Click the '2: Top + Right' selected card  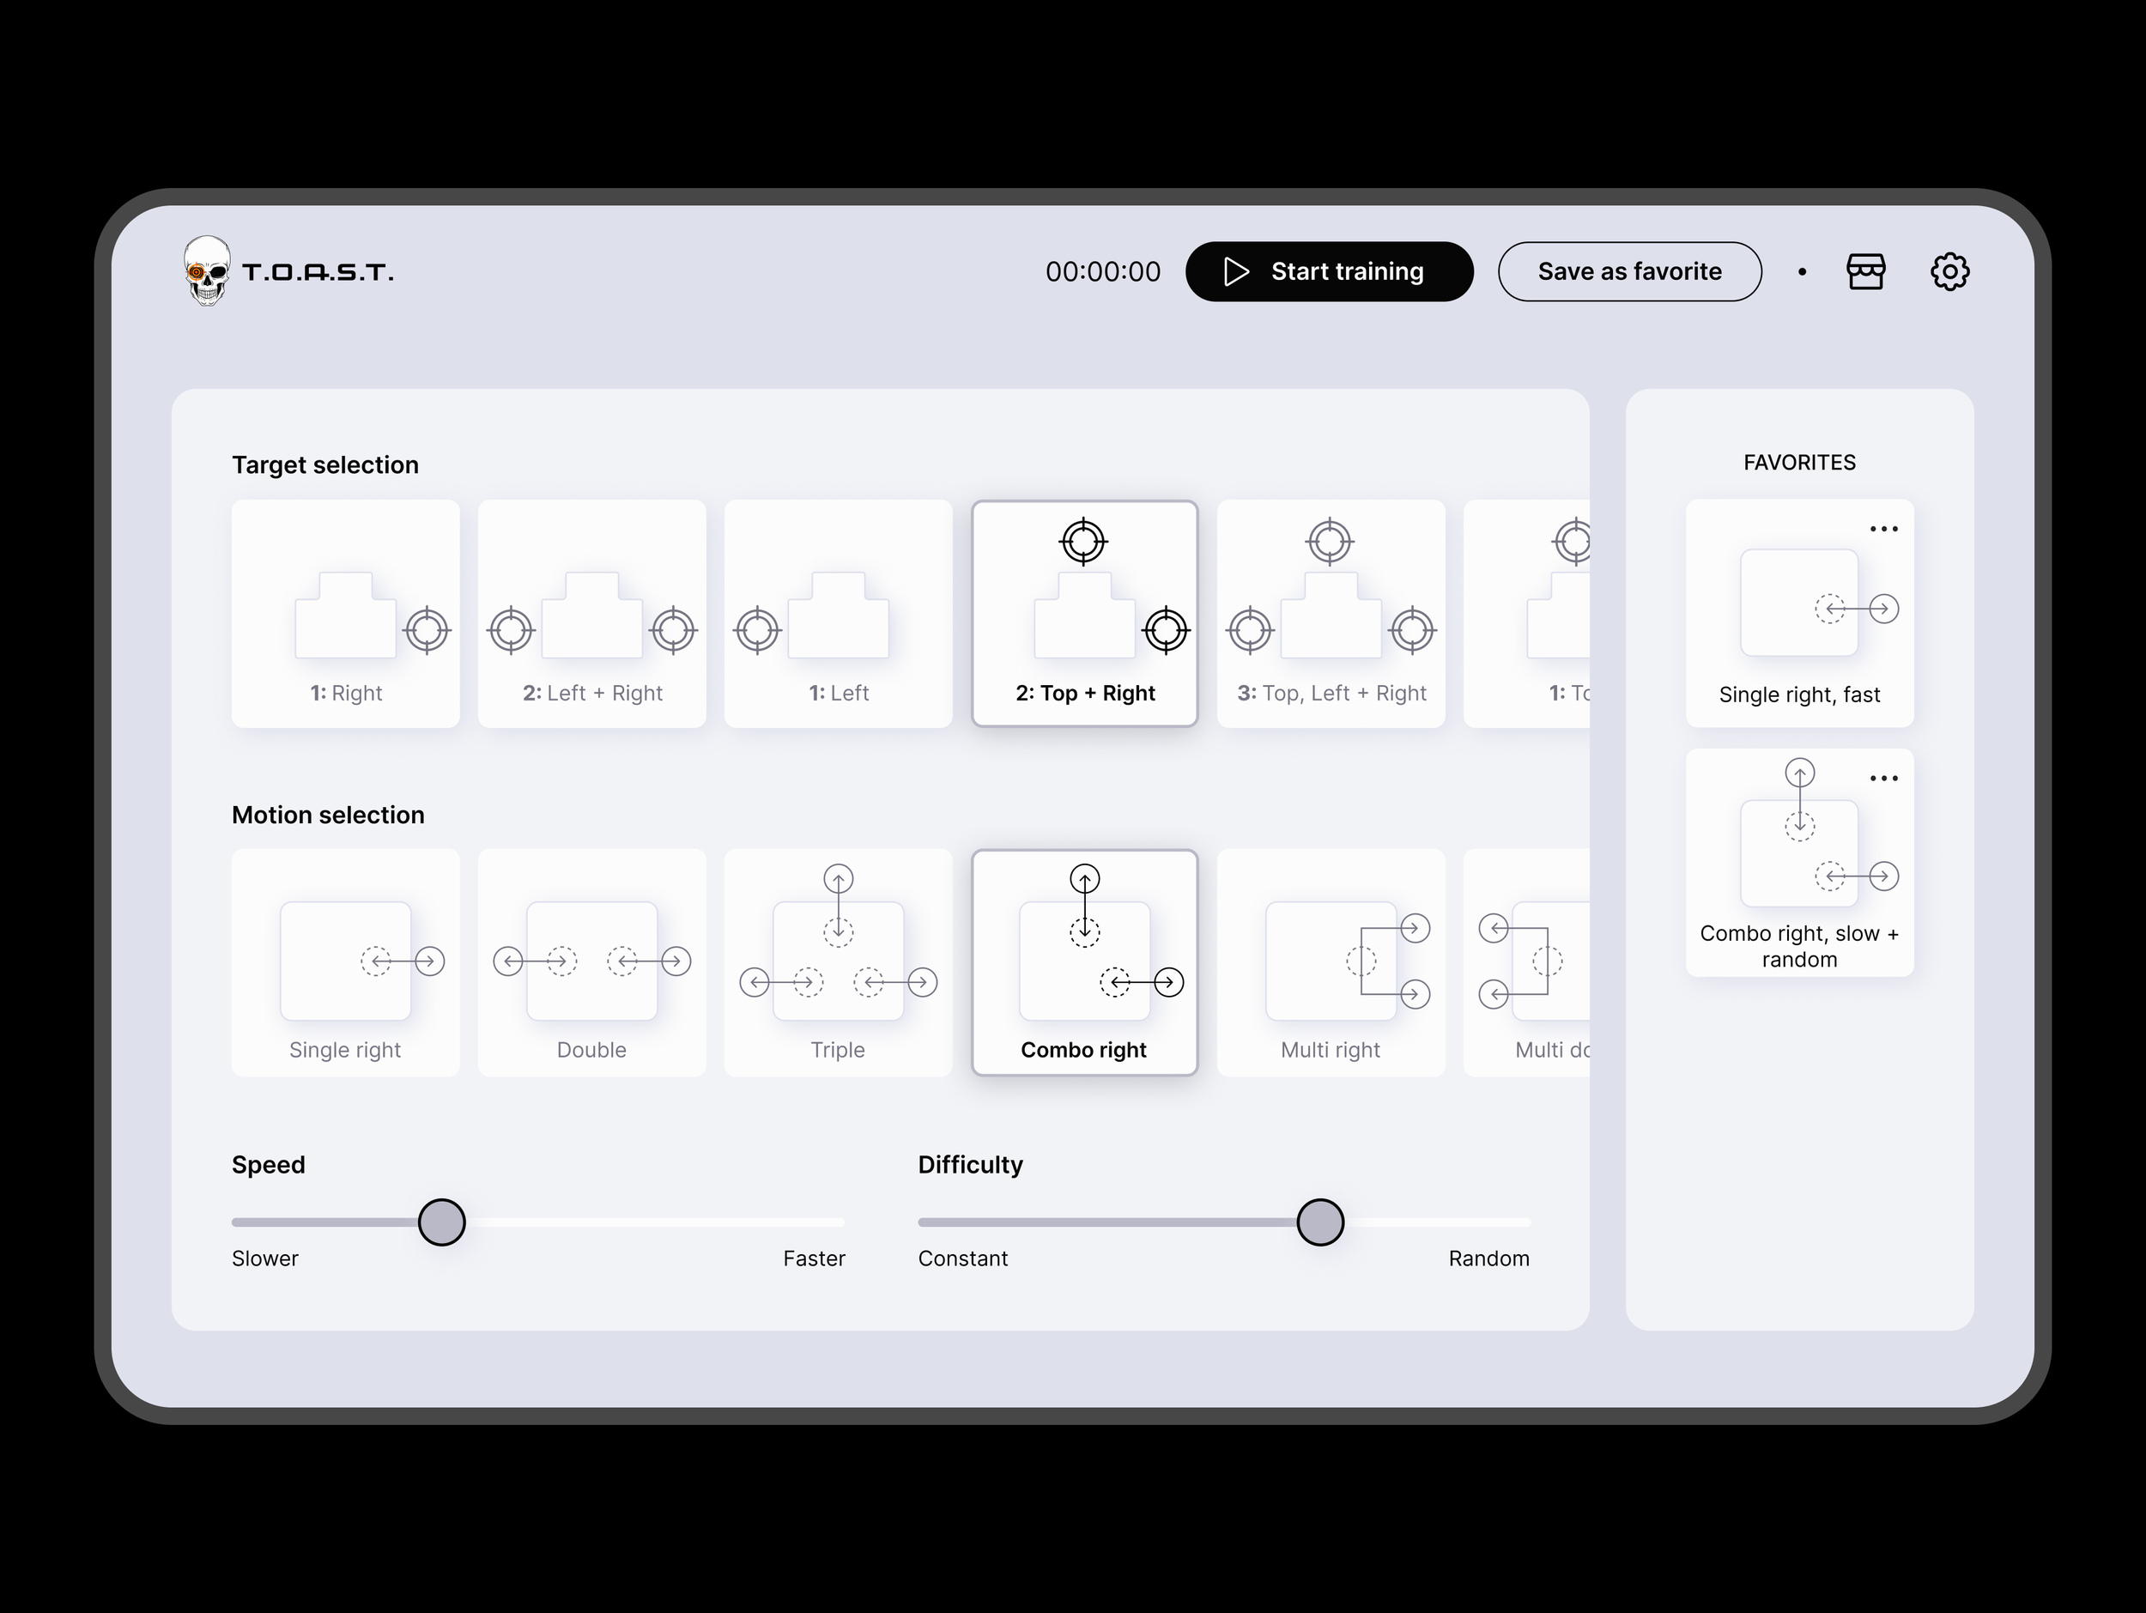point(1085,614)
